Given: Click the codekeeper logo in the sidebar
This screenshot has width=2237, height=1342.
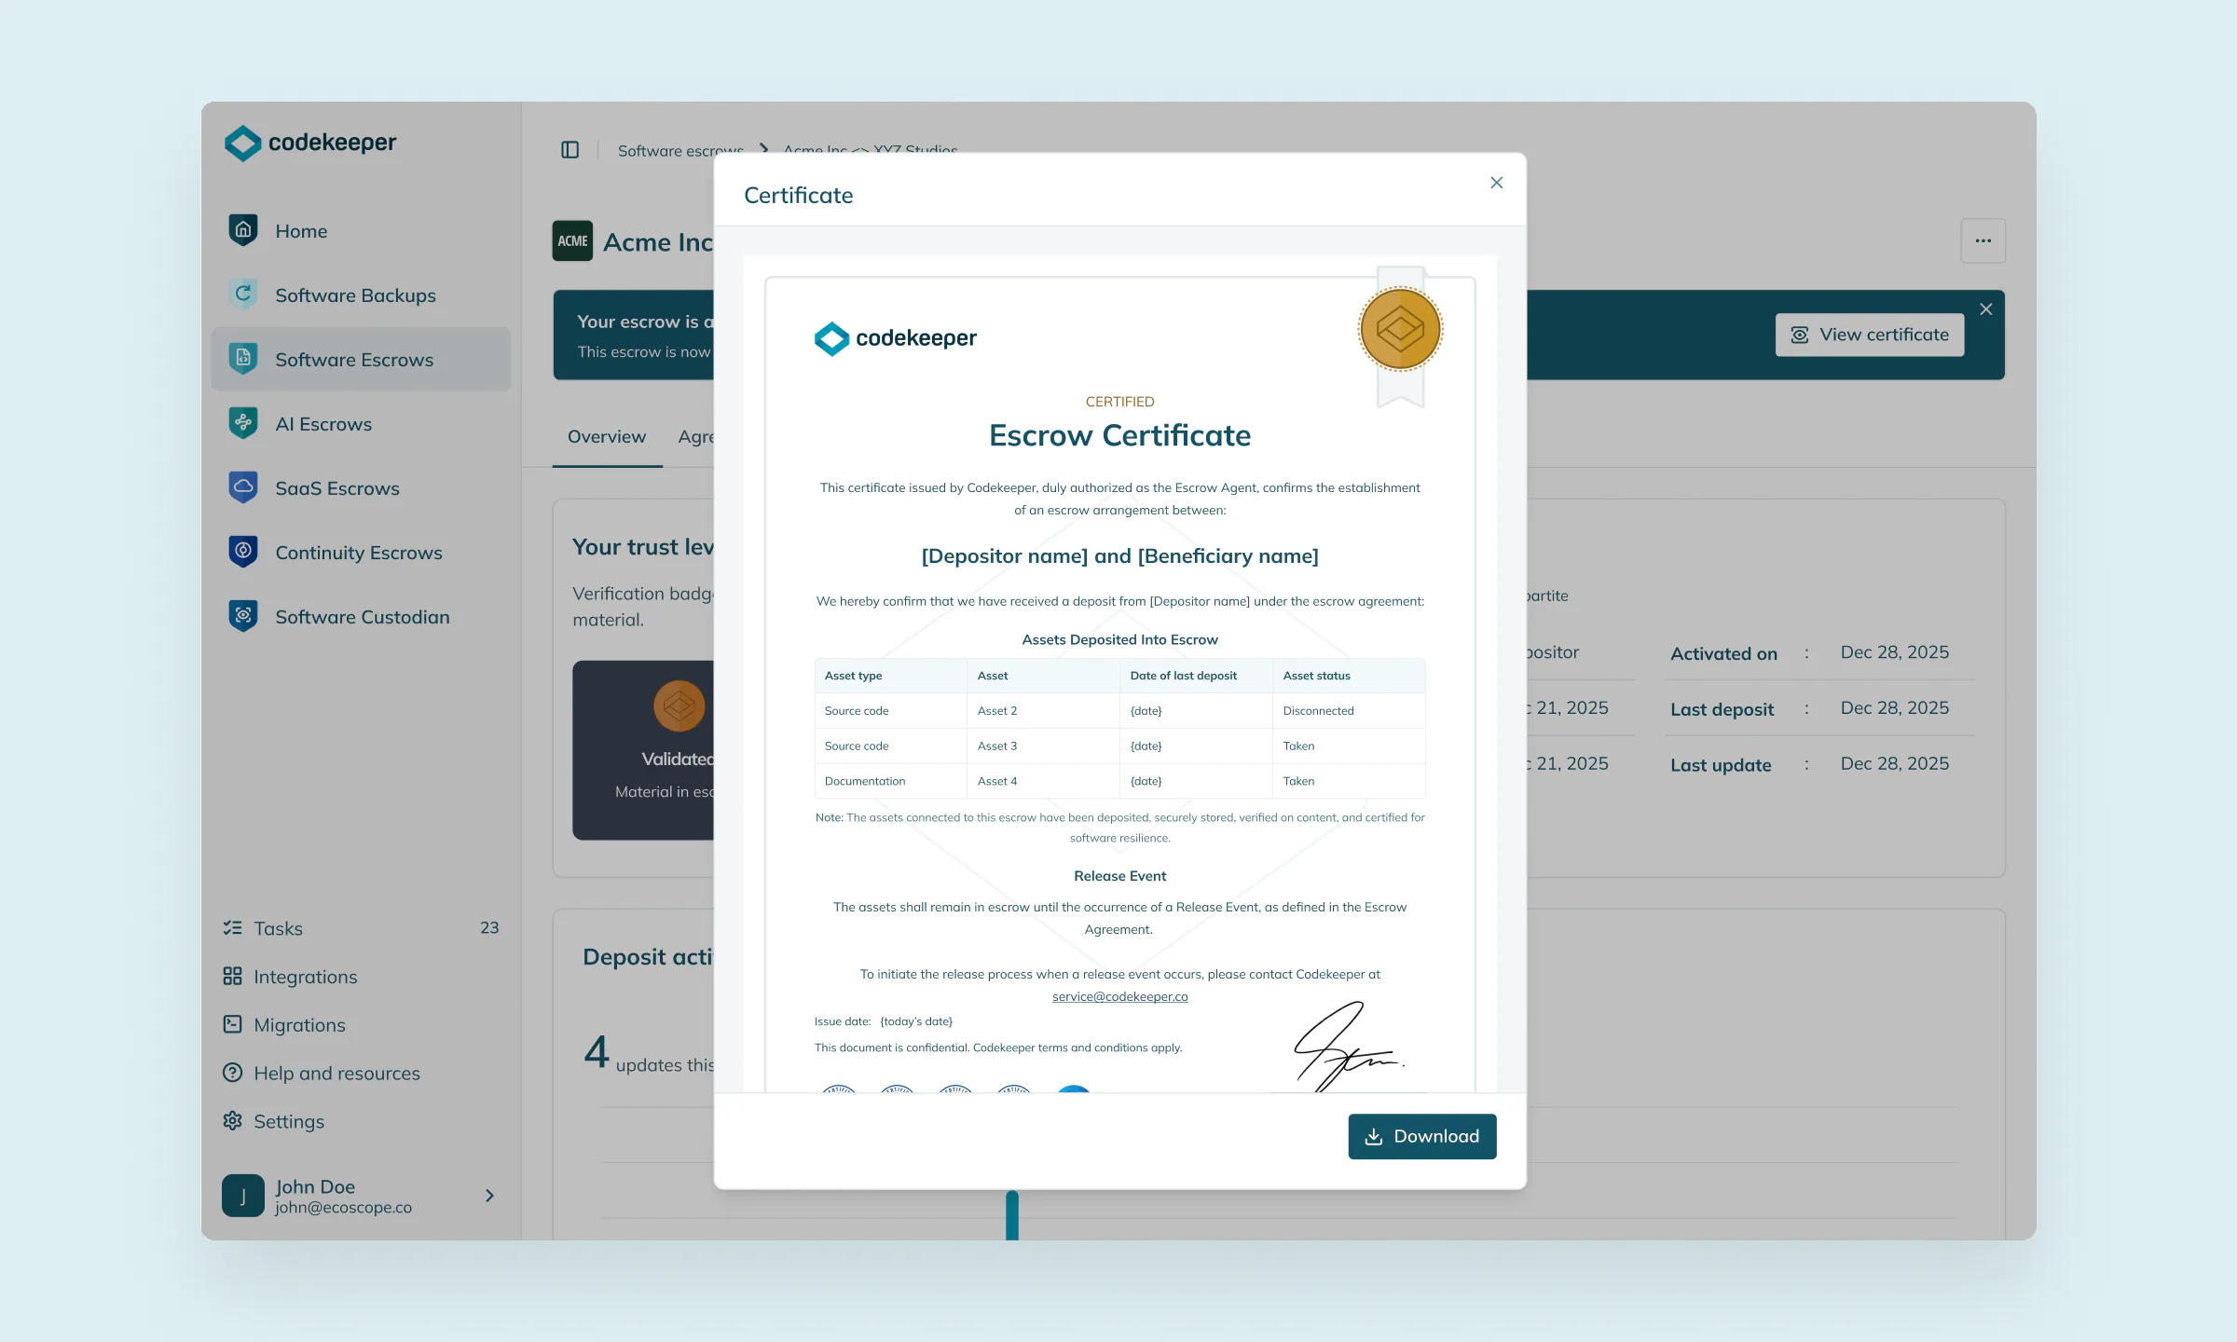Looking at the screenshot, I should [x=310, y=143].
